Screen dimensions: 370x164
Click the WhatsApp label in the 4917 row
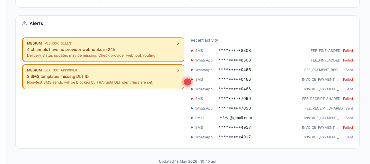tap(204, 137)
